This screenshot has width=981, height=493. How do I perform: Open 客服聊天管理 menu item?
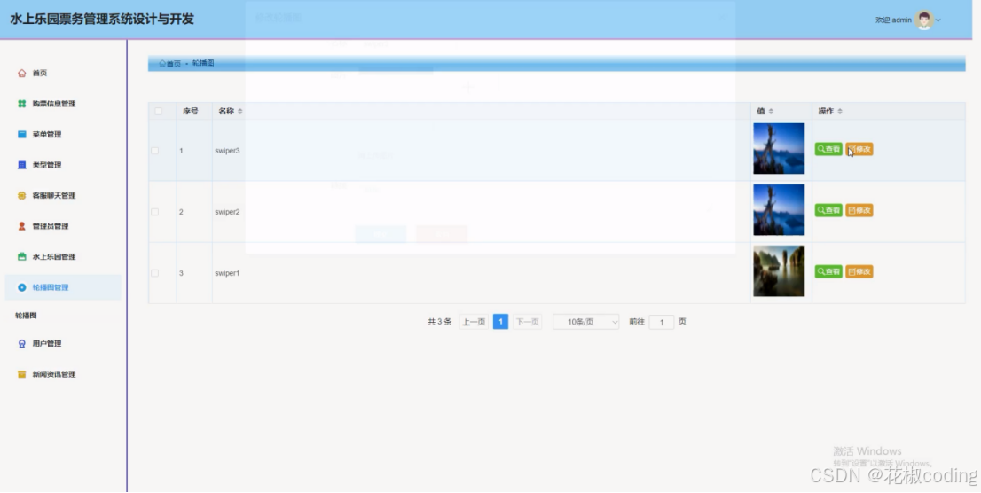63,196
